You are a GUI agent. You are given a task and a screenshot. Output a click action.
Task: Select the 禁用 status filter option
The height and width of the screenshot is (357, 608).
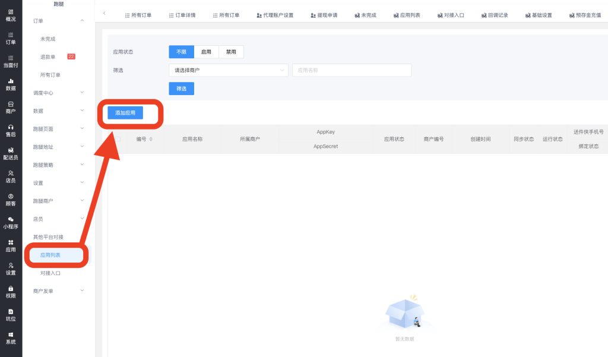[x=231, y=52]
